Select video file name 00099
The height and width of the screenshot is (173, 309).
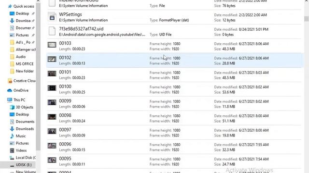click(x=65, y=101)
